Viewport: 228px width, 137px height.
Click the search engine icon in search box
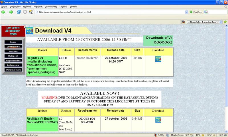click(206, 12)
